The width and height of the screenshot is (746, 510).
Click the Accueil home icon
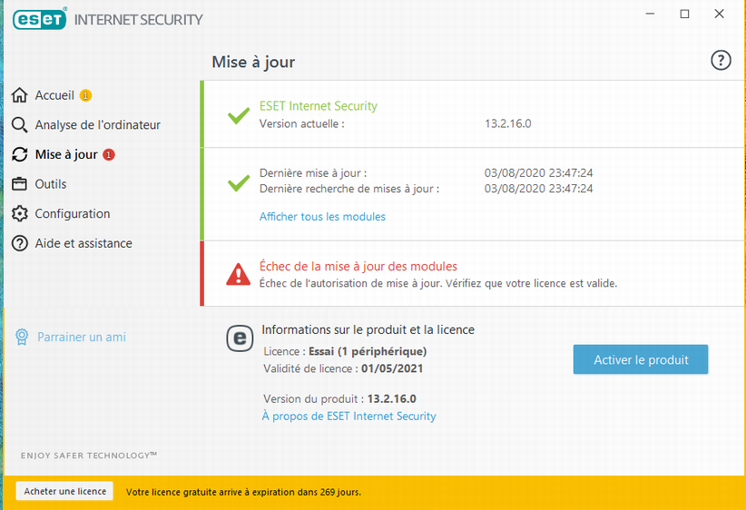pos(19,95)
